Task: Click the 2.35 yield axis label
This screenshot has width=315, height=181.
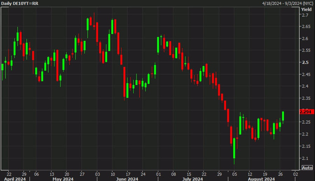Action: (x=306, y=99)
